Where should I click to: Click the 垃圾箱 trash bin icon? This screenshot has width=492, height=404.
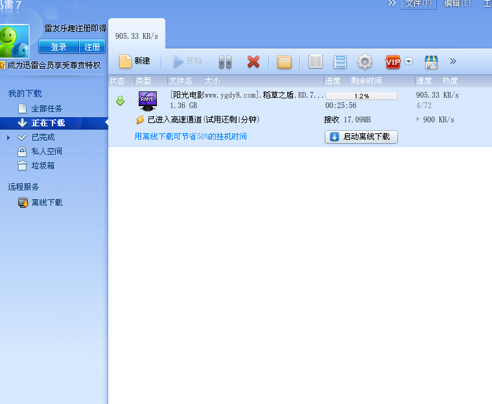pyautogui.click(x=22, y=166)
